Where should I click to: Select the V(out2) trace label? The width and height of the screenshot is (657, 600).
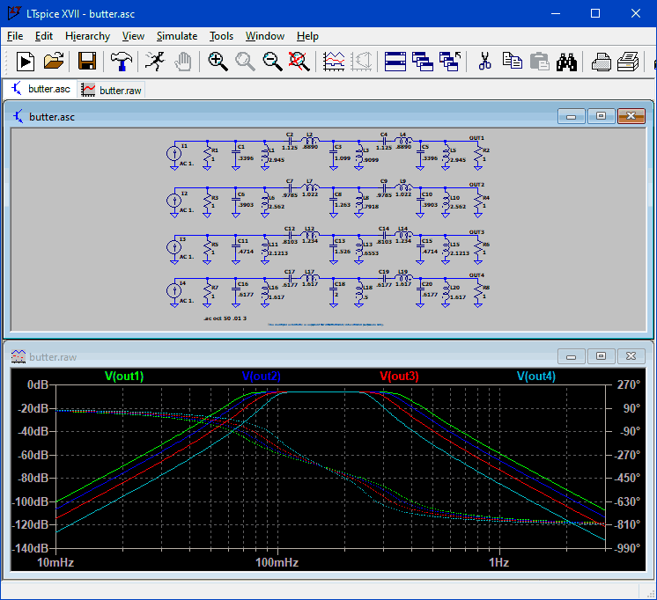coord(262,376)
